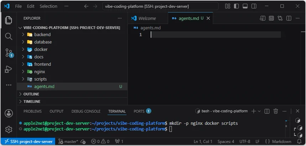Click bash - vibe-coding-platform terminal label
The height and width of the screenshot is (146, 306).
tap(221, 111)
